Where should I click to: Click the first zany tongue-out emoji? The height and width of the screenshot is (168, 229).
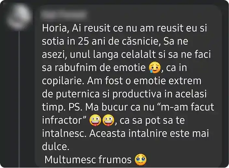click(x=95, y=120)
